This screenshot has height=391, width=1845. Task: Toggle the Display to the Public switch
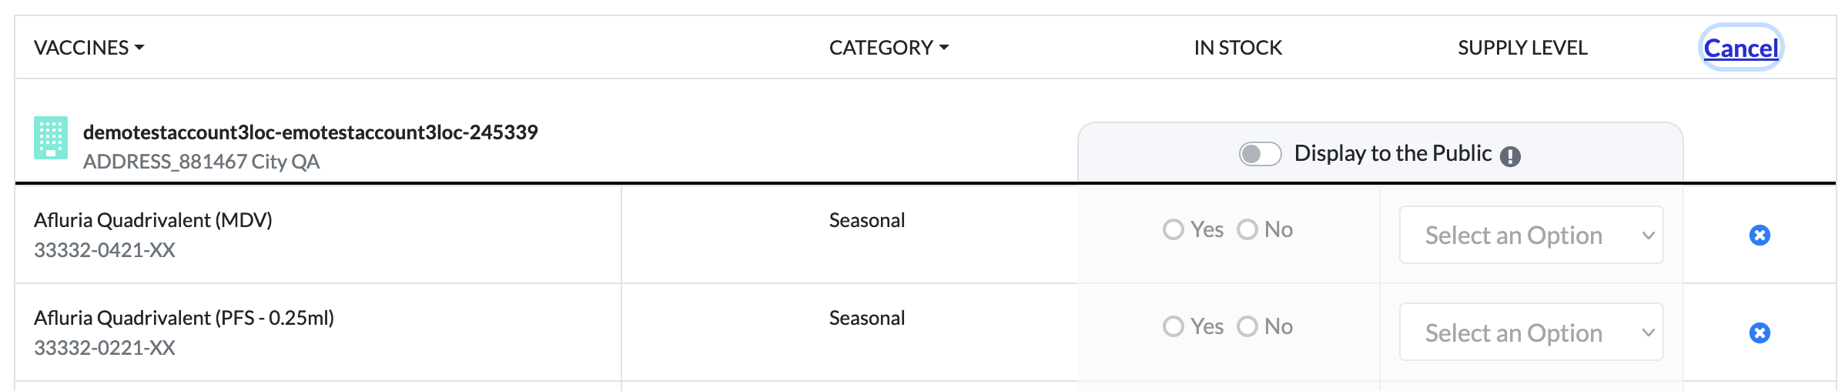(1260, 154)
